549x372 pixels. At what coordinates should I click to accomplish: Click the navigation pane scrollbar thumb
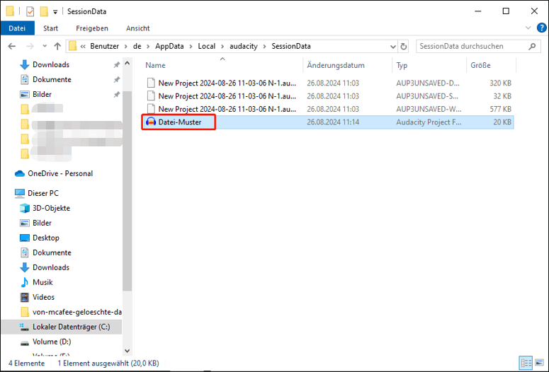pos(127,190)
